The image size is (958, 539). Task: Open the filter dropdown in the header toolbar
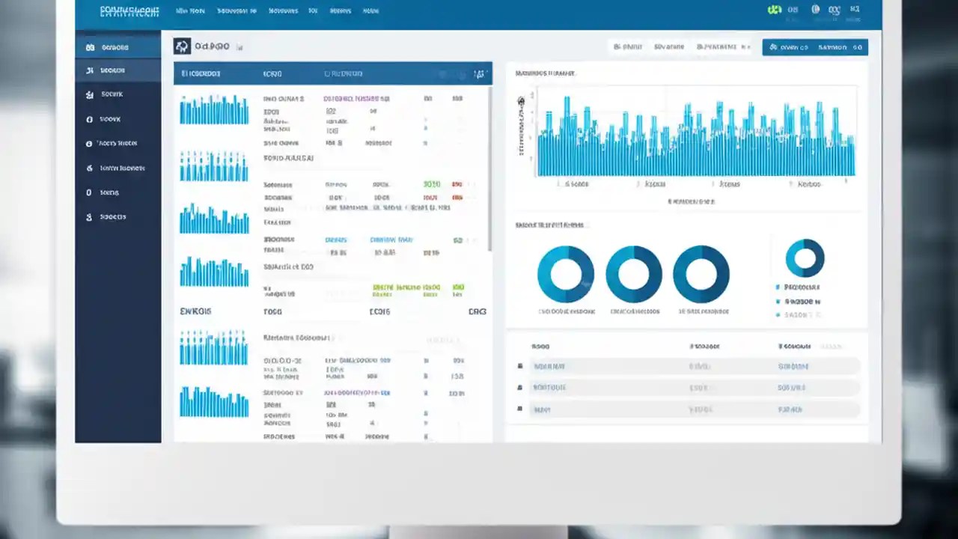(x=668, y=46)
